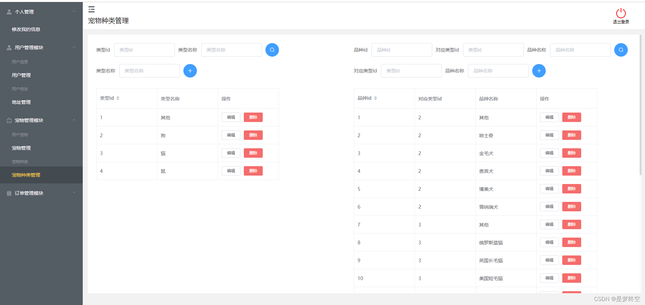The width and height of the screenshot is (645, 305).
Task: Delete breed row 美国短毛猫
Action: pos(572,278)
